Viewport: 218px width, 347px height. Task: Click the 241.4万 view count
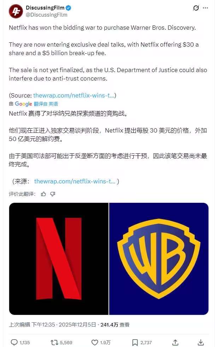[x=109, y=325]
